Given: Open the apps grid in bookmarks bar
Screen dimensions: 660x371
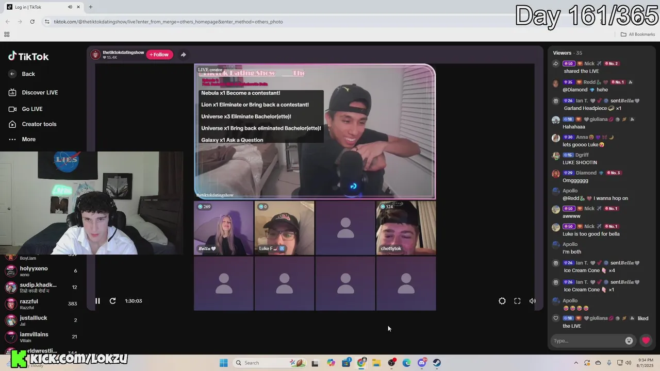Looking at the screenshot, I should pyautogui.click(x=7, y=35).
